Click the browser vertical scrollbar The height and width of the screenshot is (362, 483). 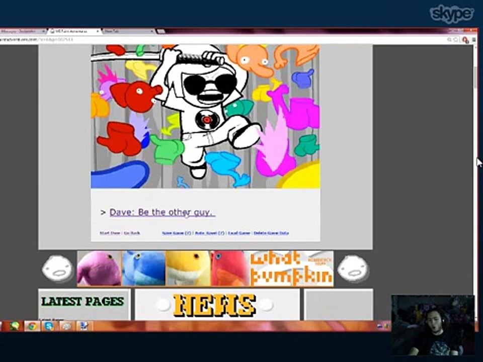[x=475, y=182]
